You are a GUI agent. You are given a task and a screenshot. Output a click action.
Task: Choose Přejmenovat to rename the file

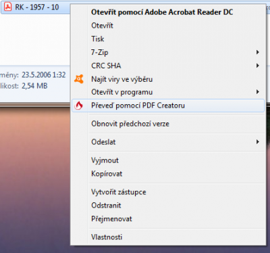(x=111, y=218)
